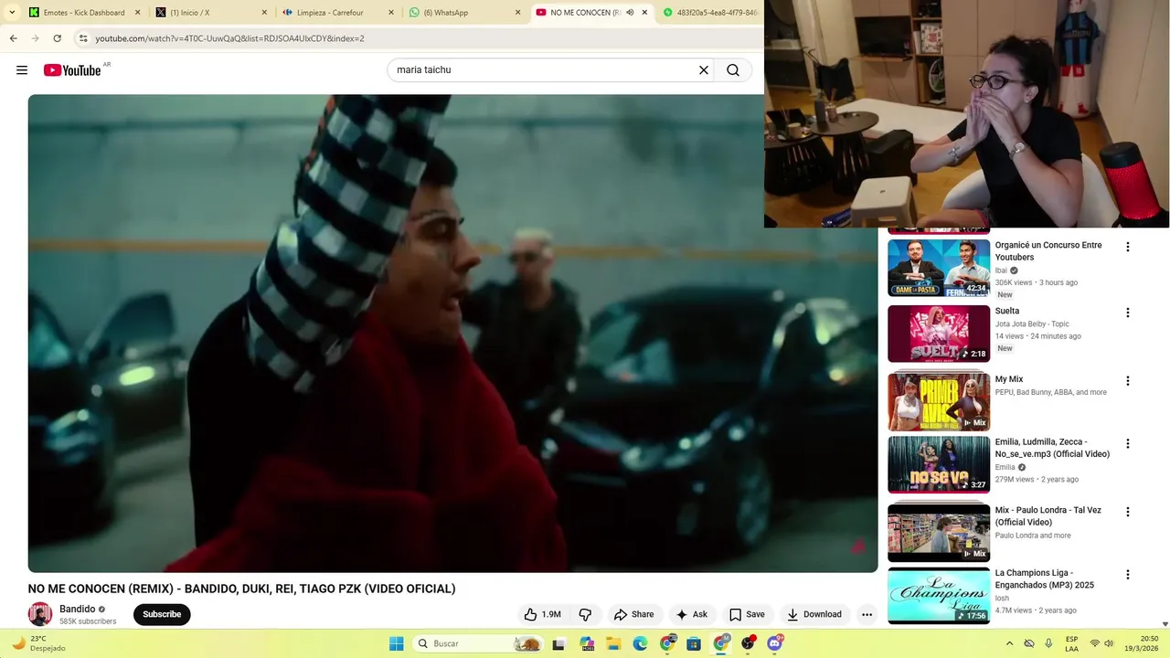Open Microsoft Store from the taskbar

click(x=695, y=643)
